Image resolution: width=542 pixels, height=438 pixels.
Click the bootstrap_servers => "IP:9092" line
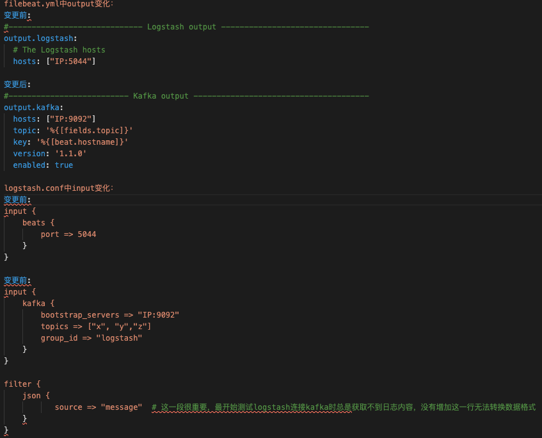click(x=110, y=315)
